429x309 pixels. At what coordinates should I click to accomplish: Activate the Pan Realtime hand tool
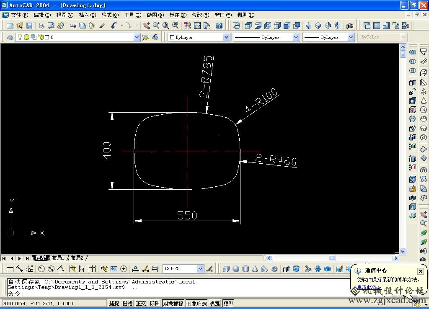tap(146, 26)
